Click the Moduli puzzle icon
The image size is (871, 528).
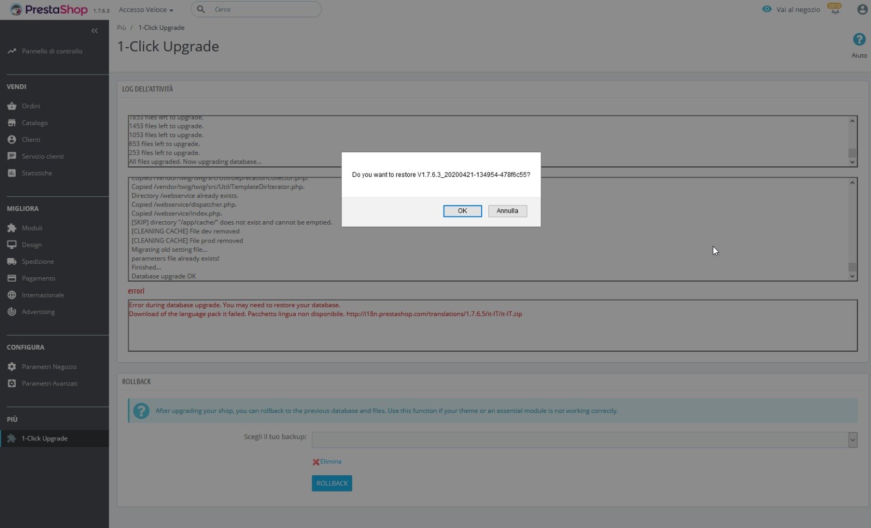pos(12,228)
